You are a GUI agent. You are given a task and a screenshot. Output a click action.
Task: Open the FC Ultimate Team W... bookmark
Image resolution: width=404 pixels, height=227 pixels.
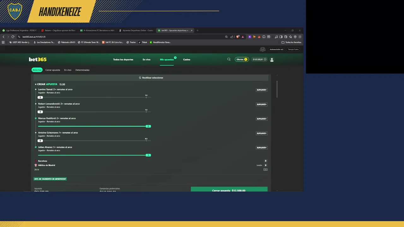click(89, 42)
